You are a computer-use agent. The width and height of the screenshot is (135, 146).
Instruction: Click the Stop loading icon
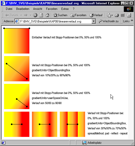pyautogui.click(x=35, y=15)
